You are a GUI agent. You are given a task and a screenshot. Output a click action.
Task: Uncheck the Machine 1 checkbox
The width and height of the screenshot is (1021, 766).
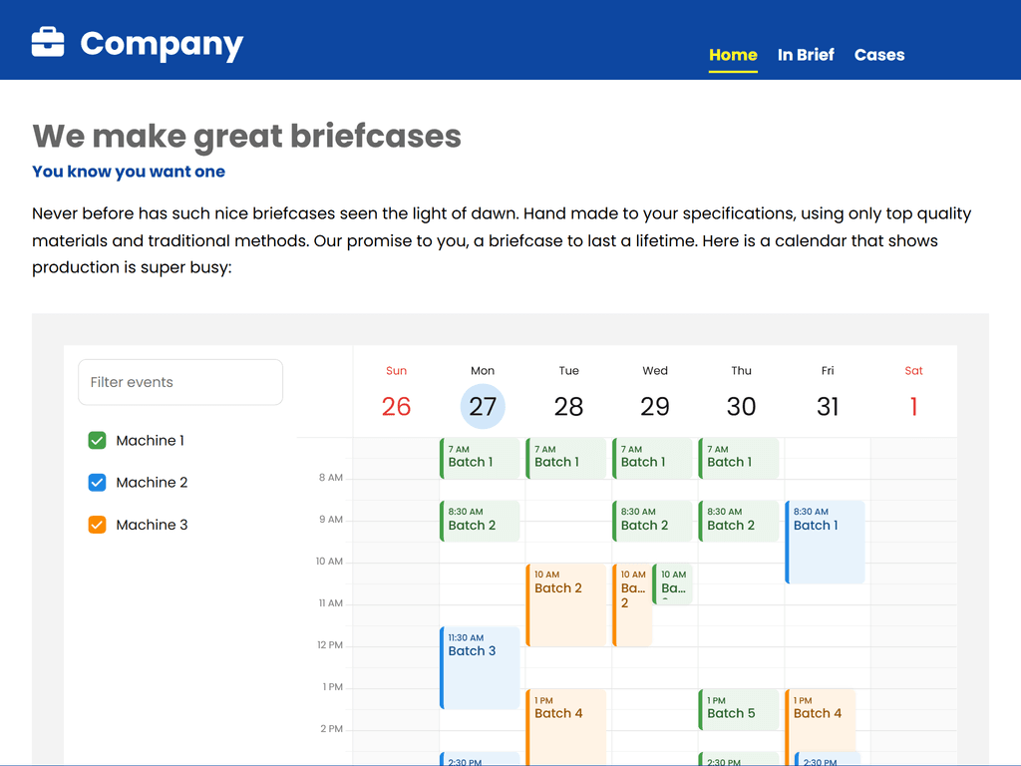(x=97, y=440)
